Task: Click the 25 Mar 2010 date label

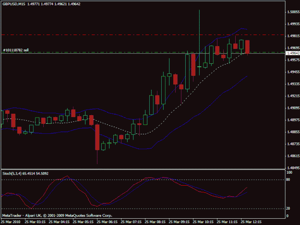Action: click(11, 222)
